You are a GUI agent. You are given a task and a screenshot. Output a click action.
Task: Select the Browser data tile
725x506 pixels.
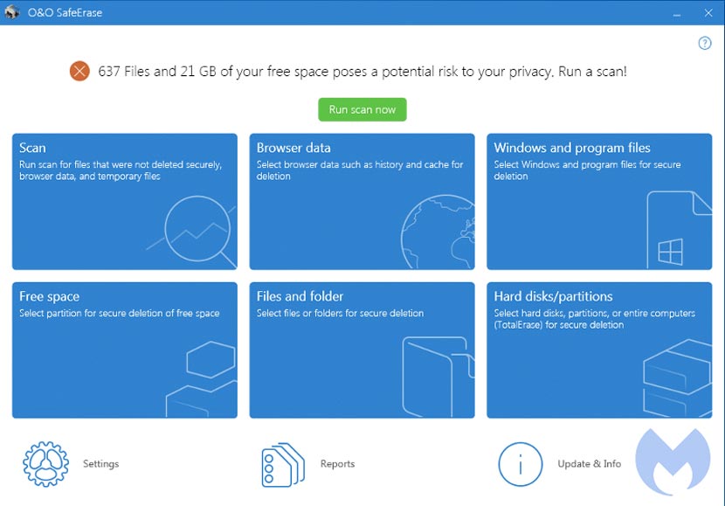pos(362,202)
